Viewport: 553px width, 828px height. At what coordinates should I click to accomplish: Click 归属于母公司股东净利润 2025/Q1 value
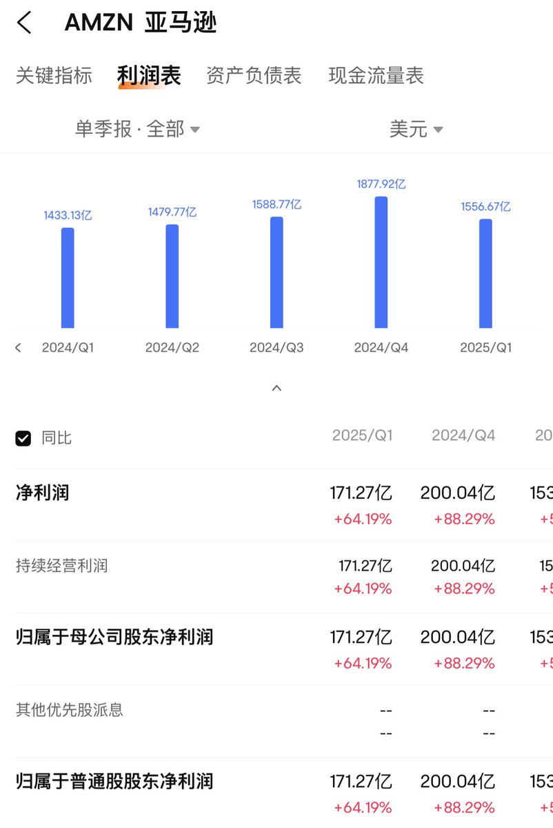point(361,637)
